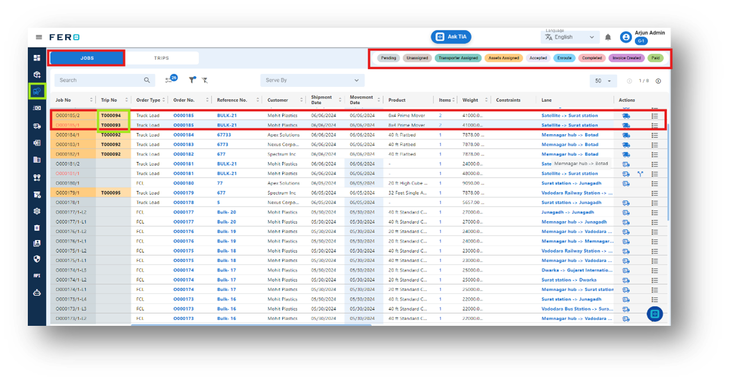The height and width of the screenshot is (382, 729).
Task: Click the notification bell icon
Action: [x=608, y=37]
